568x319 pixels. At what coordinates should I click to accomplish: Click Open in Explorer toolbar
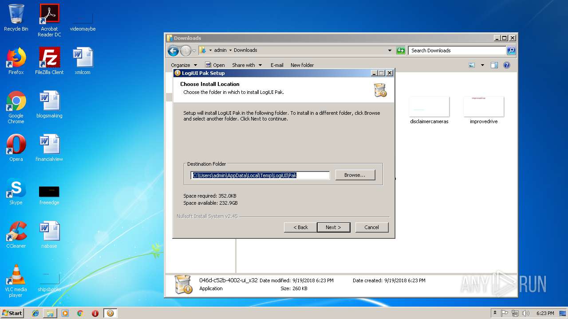[215, 65]
